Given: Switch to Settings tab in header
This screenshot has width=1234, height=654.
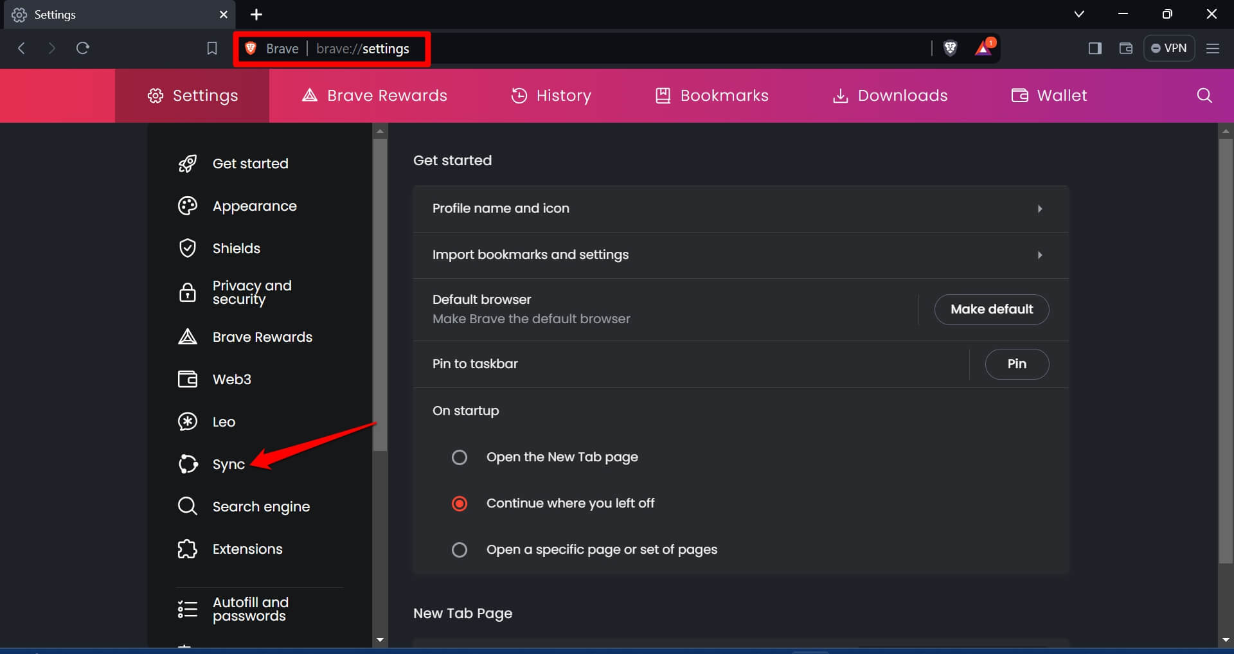Looking at the screenshot, I should (x=192, y=96).
